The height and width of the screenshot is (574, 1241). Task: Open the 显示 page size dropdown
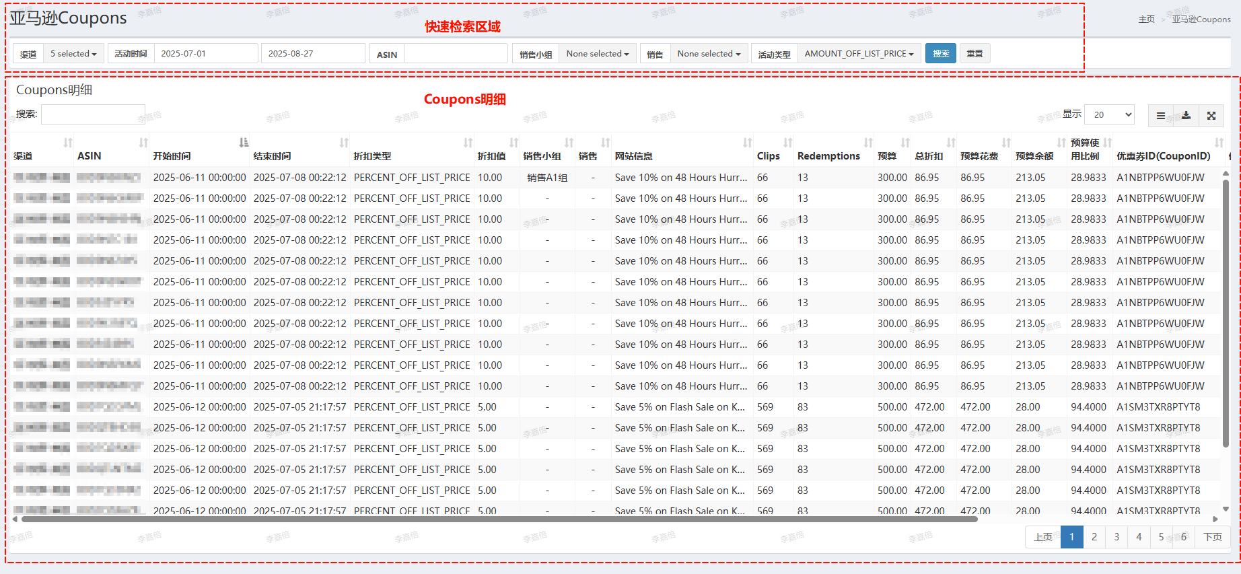(x=1110, y=115)
